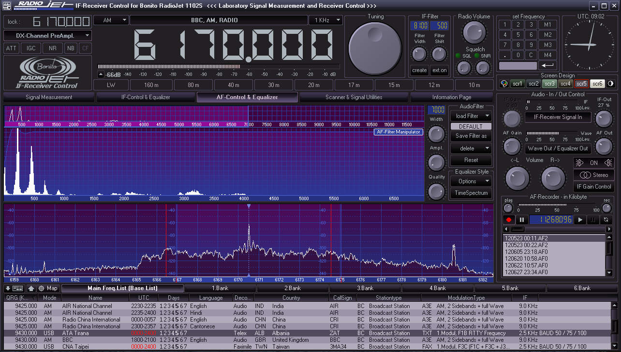Apply the scr6 screen design

(597, 84)
